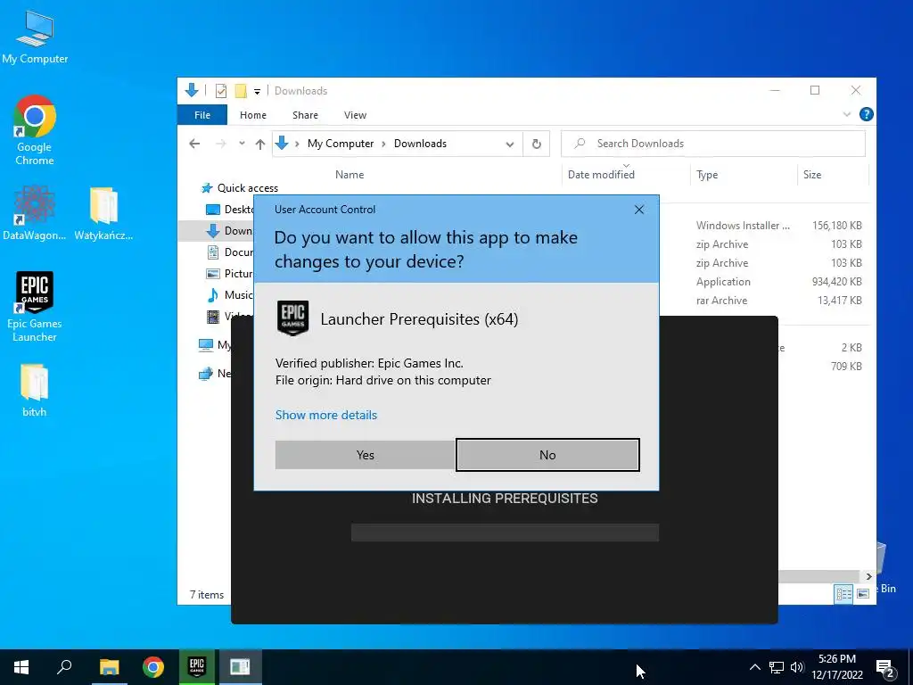This screenshot has height=685, width=913.
Task: Click Downloads breadcrumb in address bar
Action: click(420, 144)
